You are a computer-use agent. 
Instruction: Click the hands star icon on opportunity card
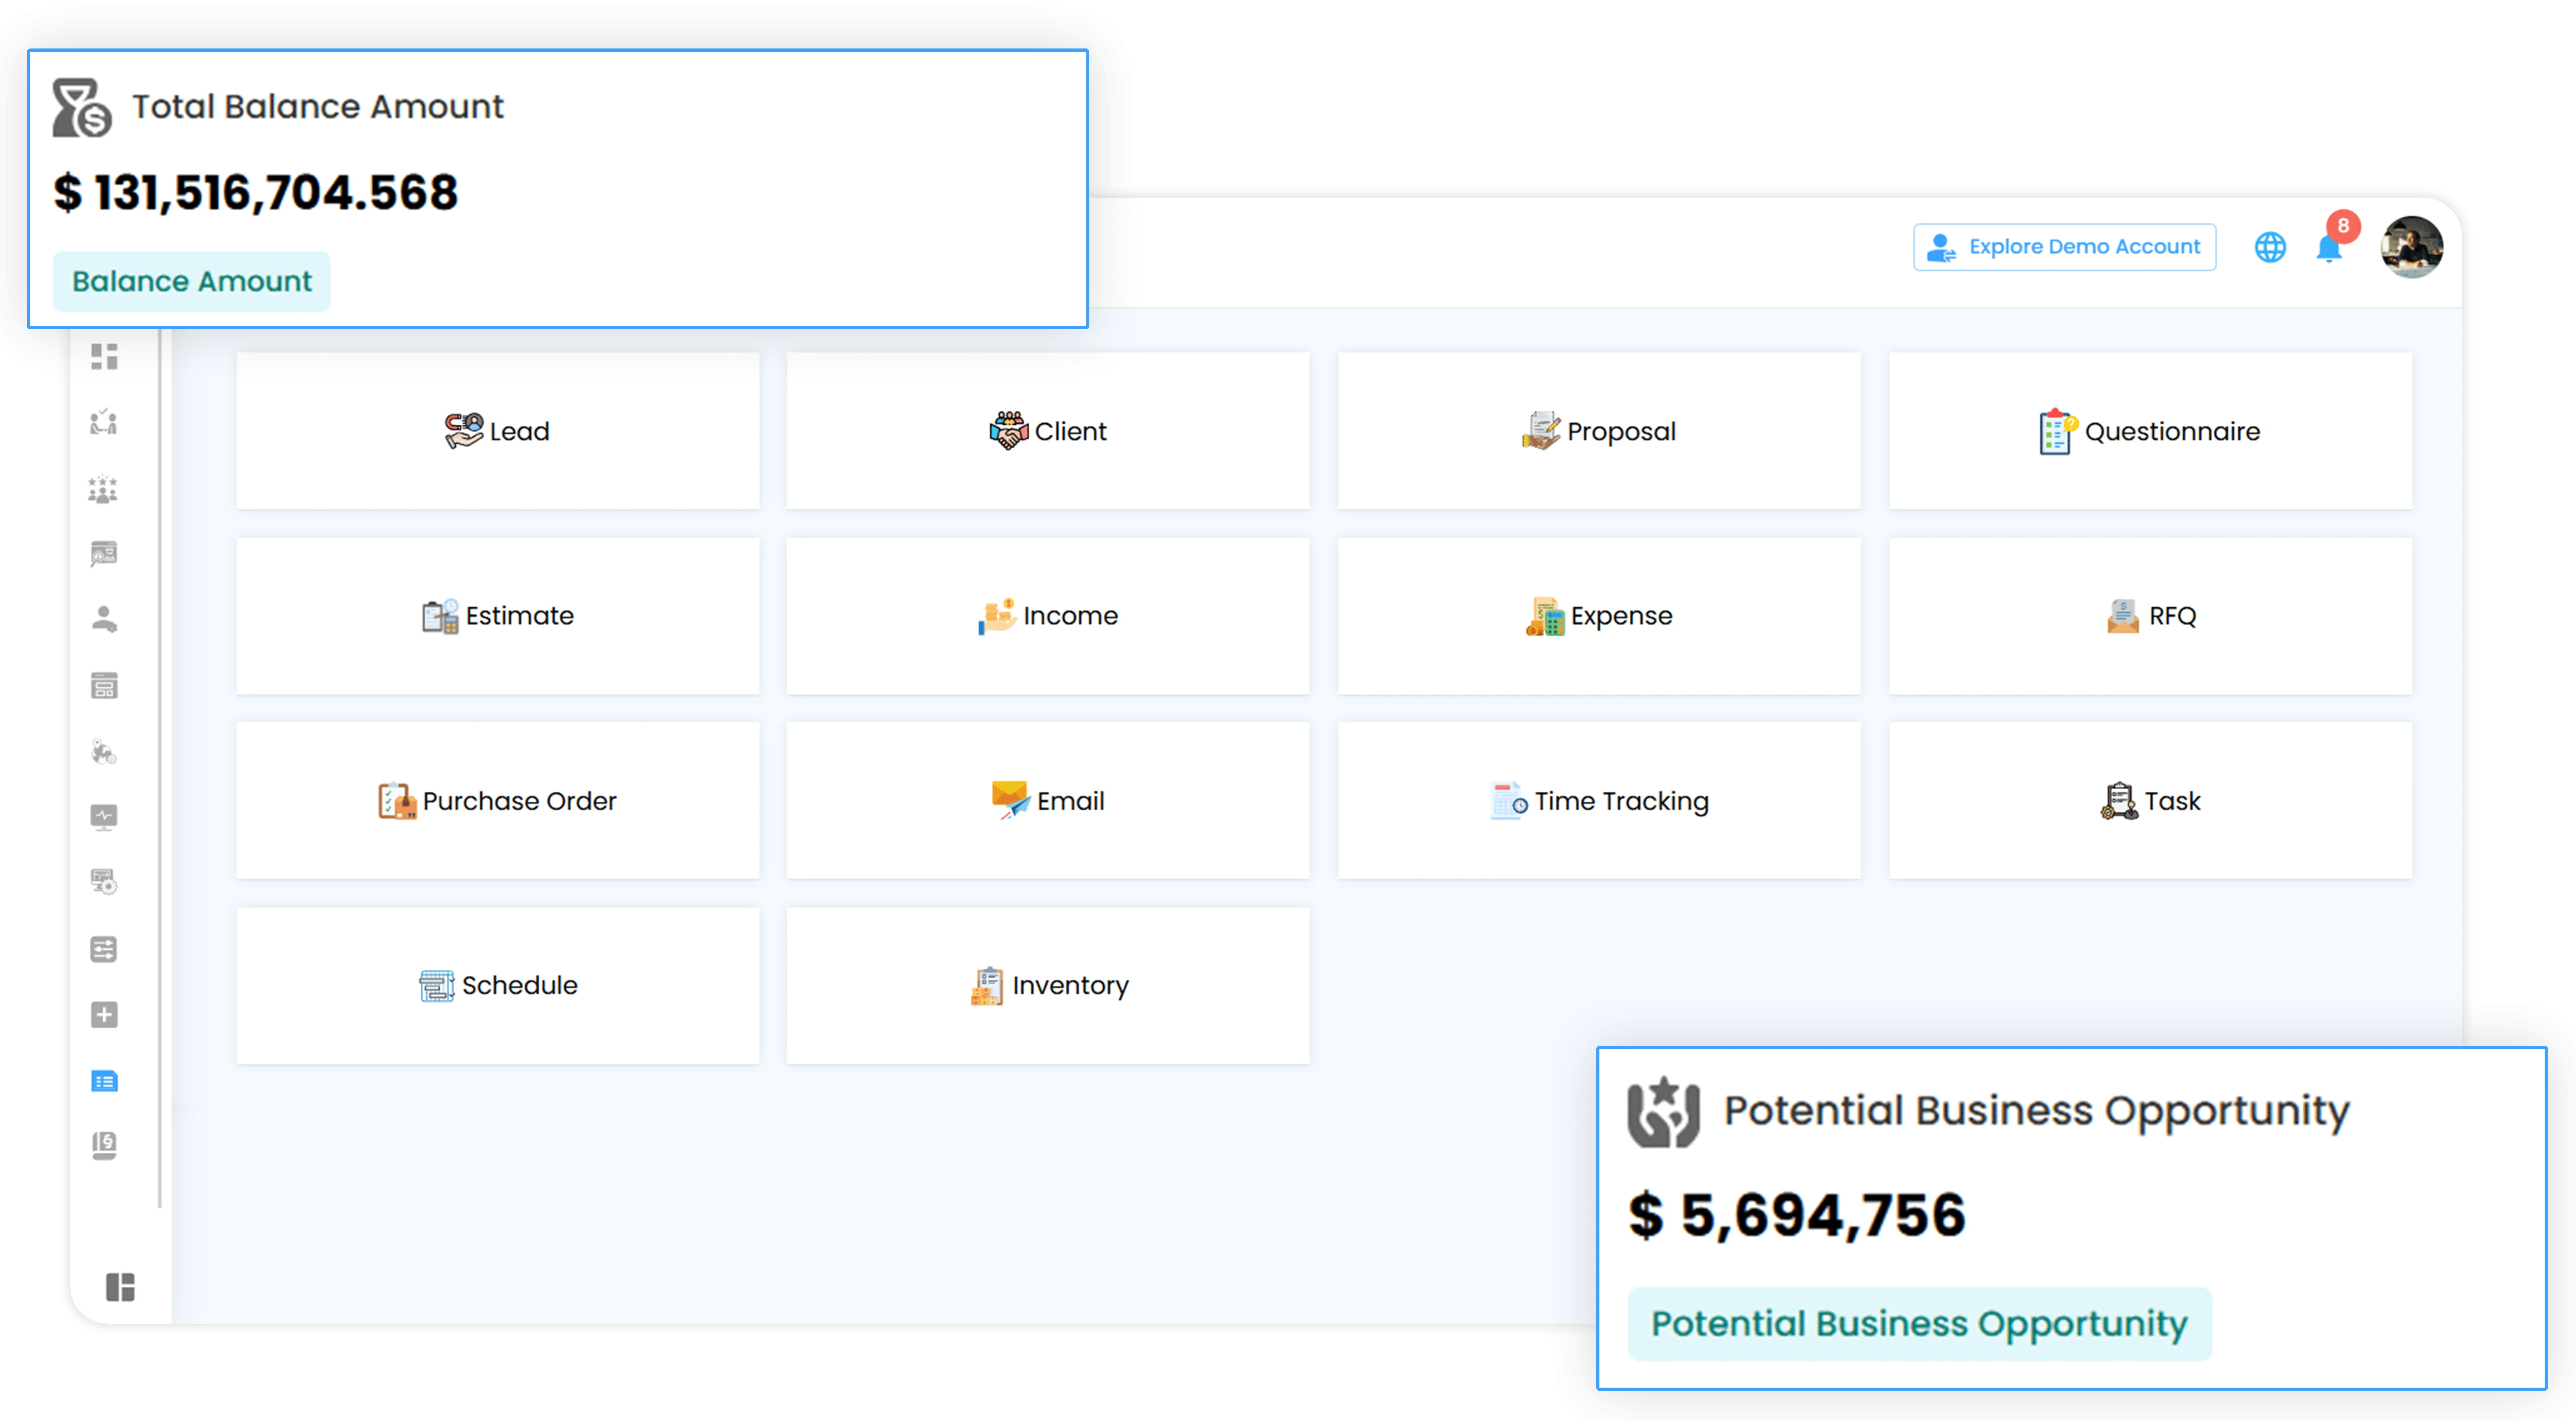pos(1664,1112)
